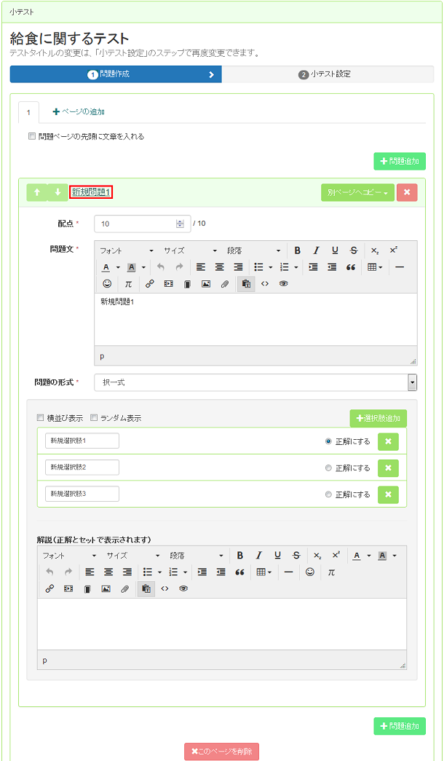
Task: Move 新規問題1 up with arrow button
Action: click(x=36, y=192)
